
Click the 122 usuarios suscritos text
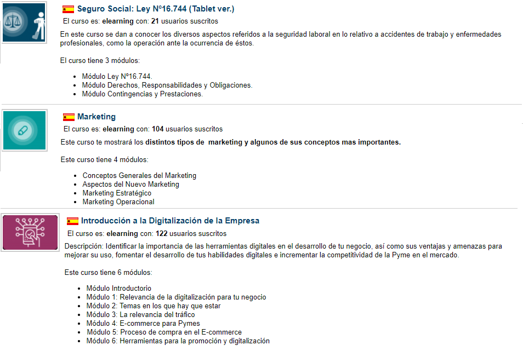(x=191, y=233)
